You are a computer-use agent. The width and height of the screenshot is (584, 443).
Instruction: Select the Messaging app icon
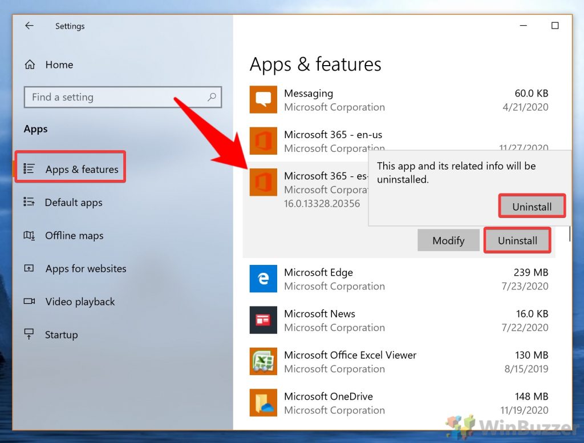tap(263, 99)
